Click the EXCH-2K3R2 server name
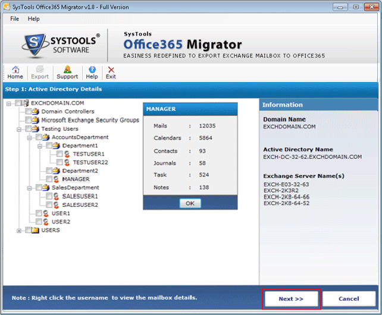The image size is (382, 315). [x=281, y=190]
